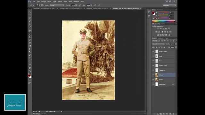Viewport: 205px width, 115px height.
Task: Open the collapsed History panel icon
Action: coord(149,12)
